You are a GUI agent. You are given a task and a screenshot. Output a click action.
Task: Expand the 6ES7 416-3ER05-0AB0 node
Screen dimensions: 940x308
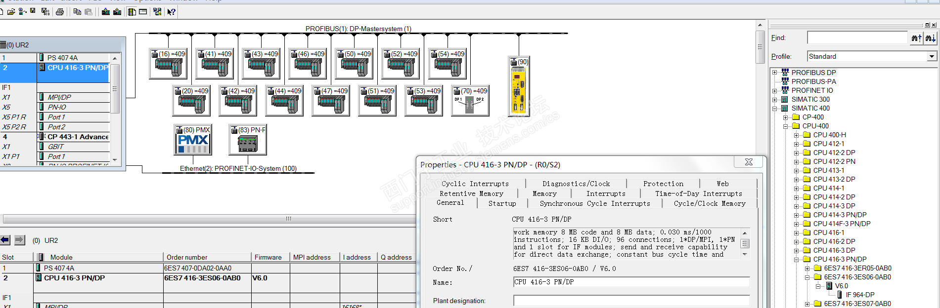(x=807, y=269)
